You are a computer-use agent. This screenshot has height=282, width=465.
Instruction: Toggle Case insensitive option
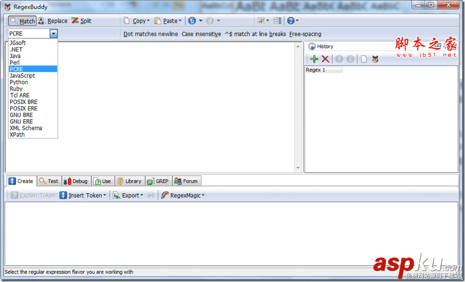[202, 34]
